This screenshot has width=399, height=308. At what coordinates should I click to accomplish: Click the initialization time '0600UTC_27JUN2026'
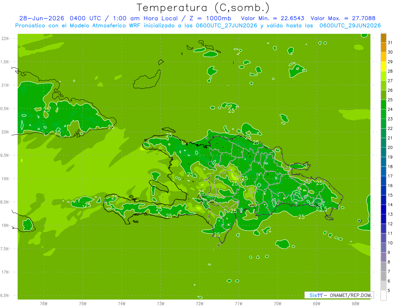pos(227,26)
